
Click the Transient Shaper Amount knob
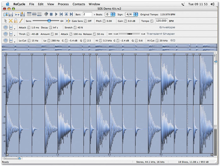click(52, 34)
